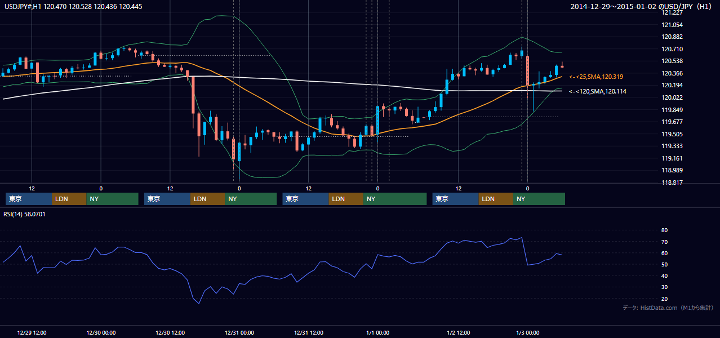Click the HistData.com data source credit
Screen dimensions: 720x338
[x=668, y=308]
